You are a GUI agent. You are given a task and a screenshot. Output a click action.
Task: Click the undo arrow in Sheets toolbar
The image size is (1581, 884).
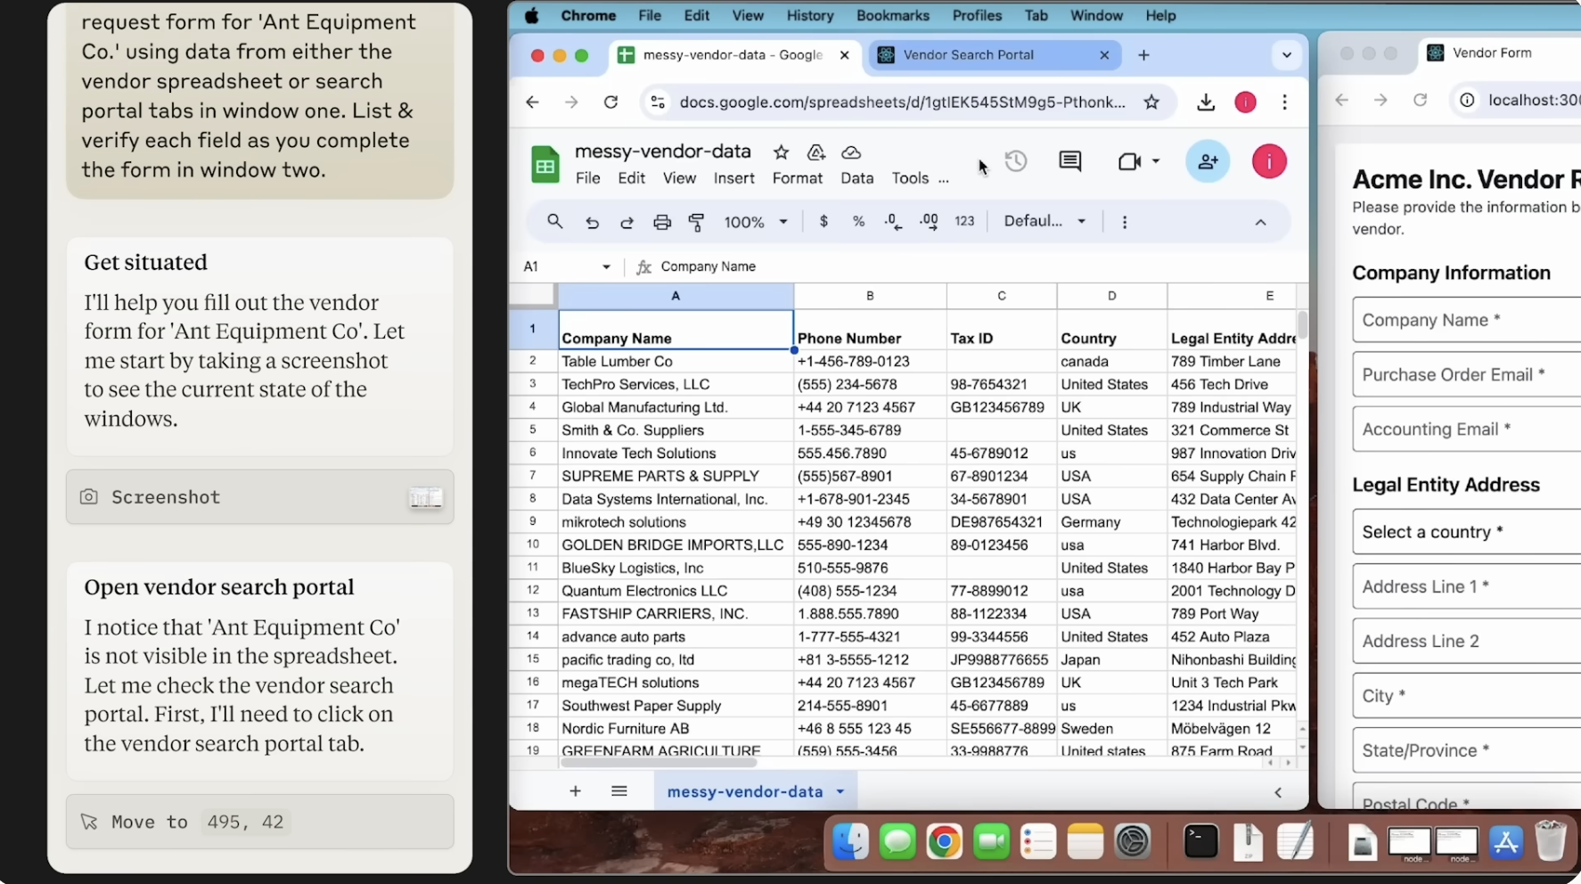[x=592, y=222]
